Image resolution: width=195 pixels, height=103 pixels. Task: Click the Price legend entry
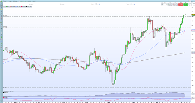click(8, 7)
